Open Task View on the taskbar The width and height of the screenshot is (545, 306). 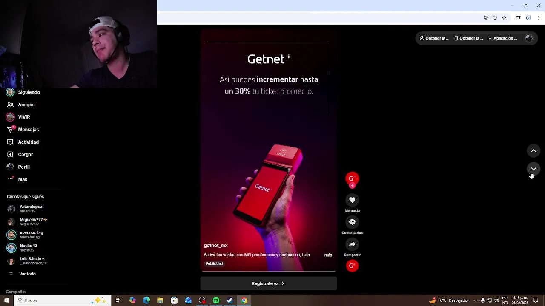click(x=118, y=300)
